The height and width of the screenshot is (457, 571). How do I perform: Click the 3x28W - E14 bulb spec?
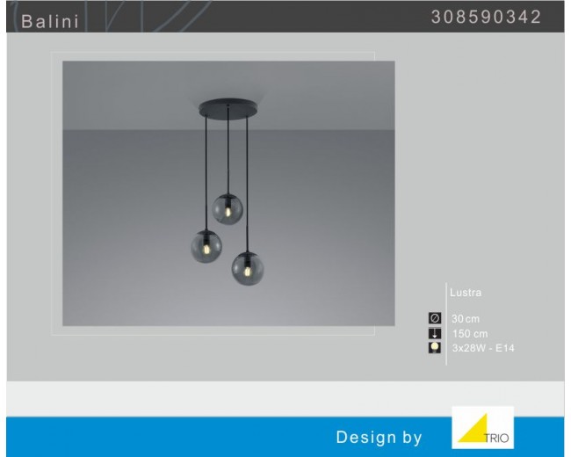tap(483, 348)
